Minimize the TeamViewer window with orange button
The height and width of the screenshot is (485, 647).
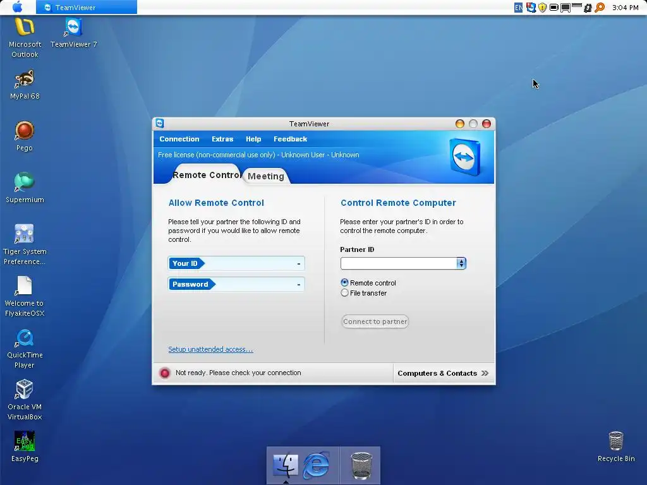[460, 124]
